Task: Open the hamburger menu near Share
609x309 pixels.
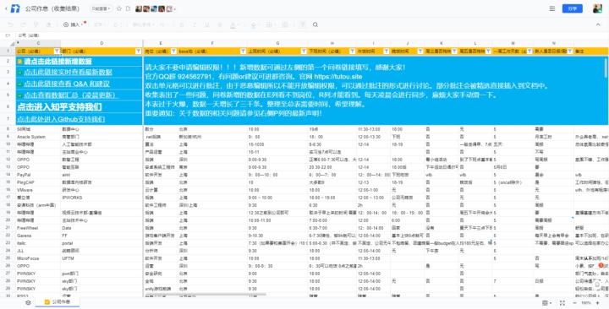Action: [x=551, y=8]
